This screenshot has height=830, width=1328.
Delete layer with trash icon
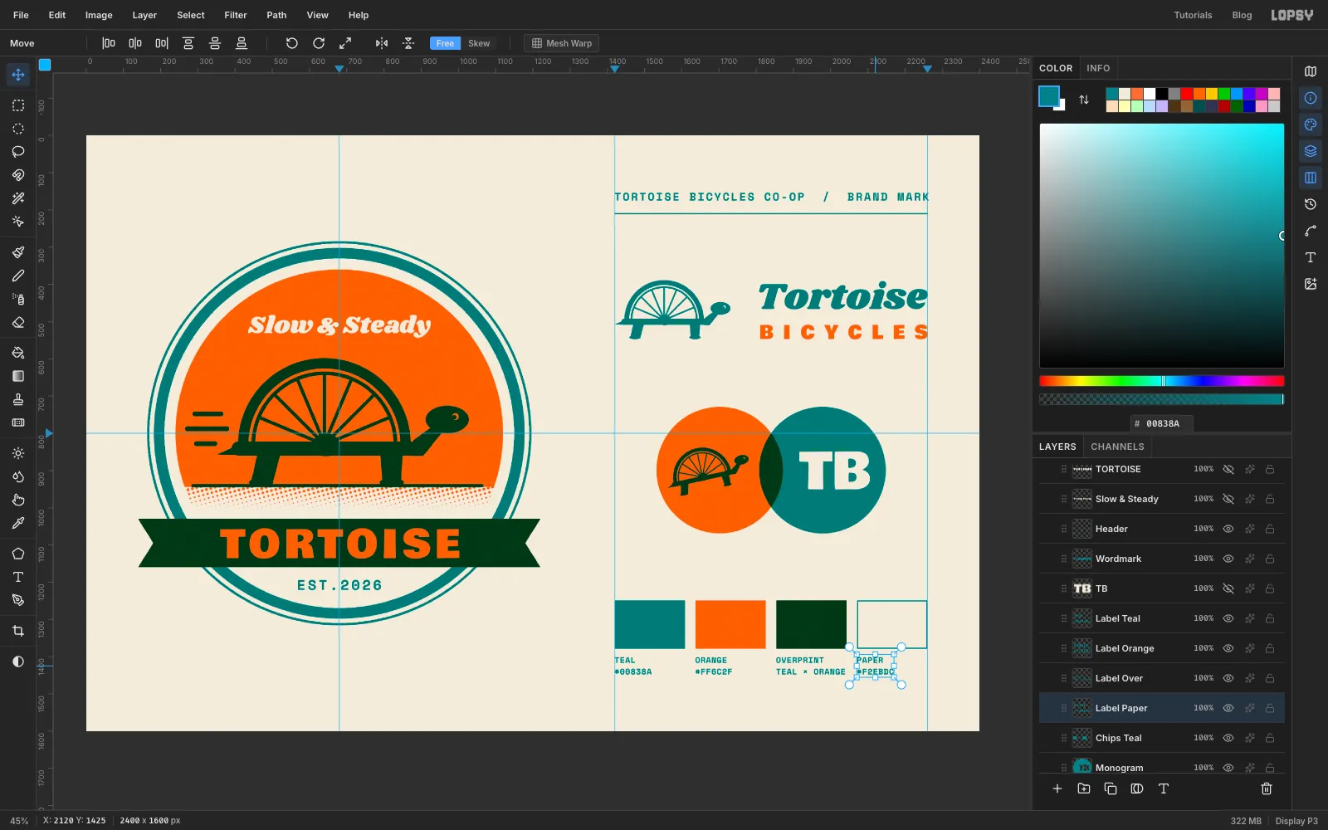click(1267, 788)
